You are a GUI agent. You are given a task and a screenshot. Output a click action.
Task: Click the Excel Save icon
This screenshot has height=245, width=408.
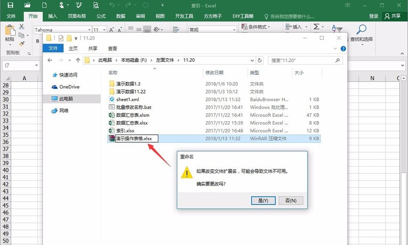[10, 5]
